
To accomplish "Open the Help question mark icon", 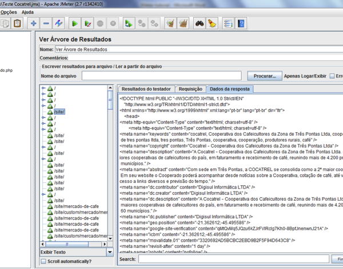I will coord(241,23).
